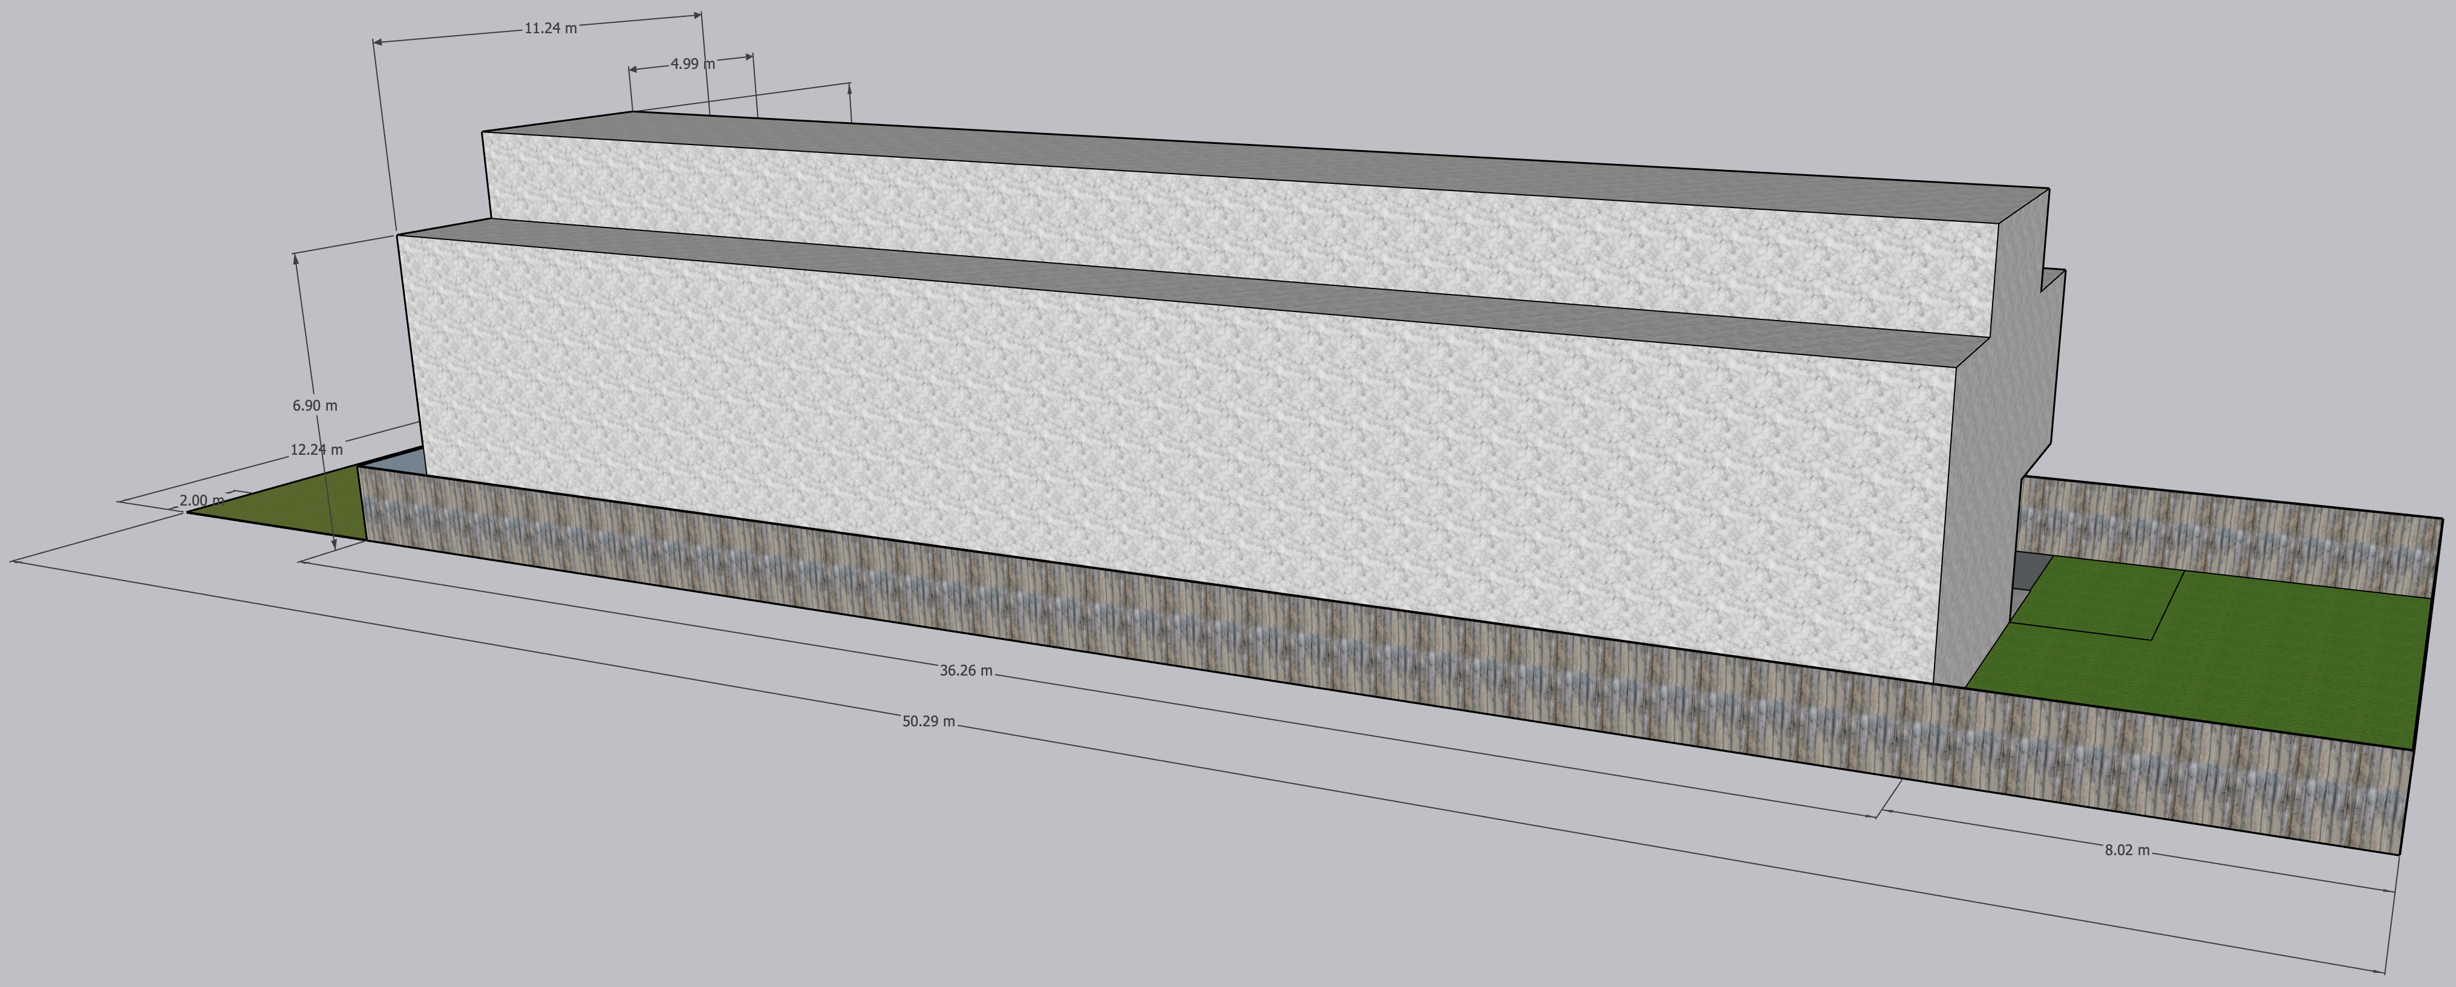Image resolution: width=2456 pixels, height=987 pixels.
Task: Click the 36.26 m length dimension
Action: tap(966, 670)
